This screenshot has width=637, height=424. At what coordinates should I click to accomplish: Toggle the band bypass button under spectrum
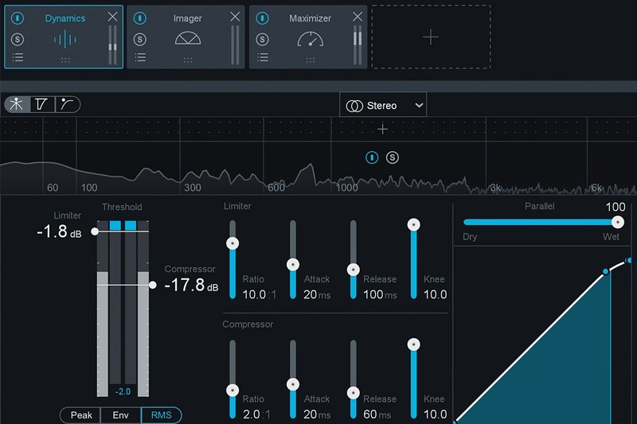tap(372, 158)
